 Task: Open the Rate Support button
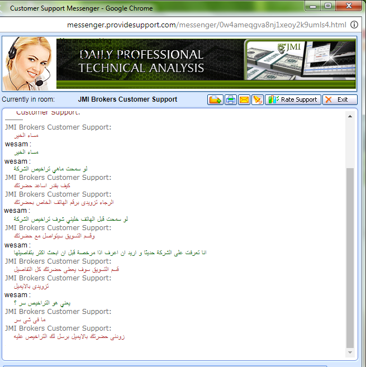pos(293,99)
